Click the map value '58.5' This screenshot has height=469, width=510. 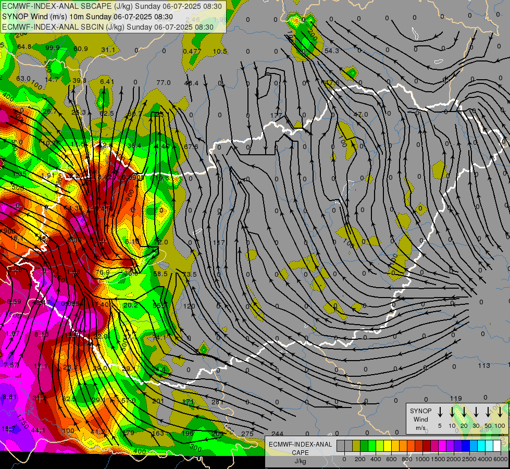(160, 274)
